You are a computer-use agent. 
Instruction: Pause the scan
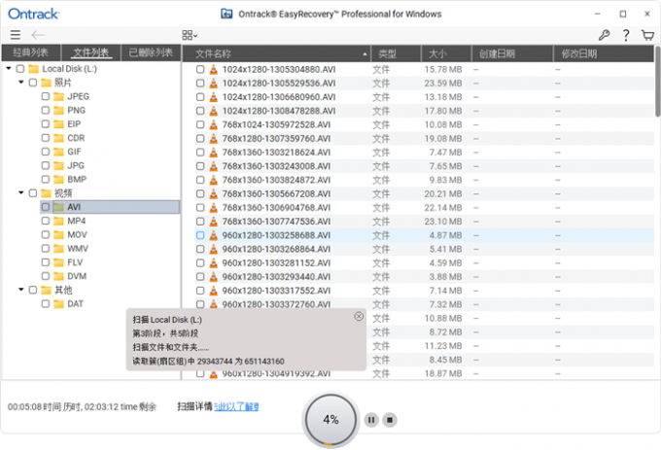pyautogui.click(x=371, y=420)
